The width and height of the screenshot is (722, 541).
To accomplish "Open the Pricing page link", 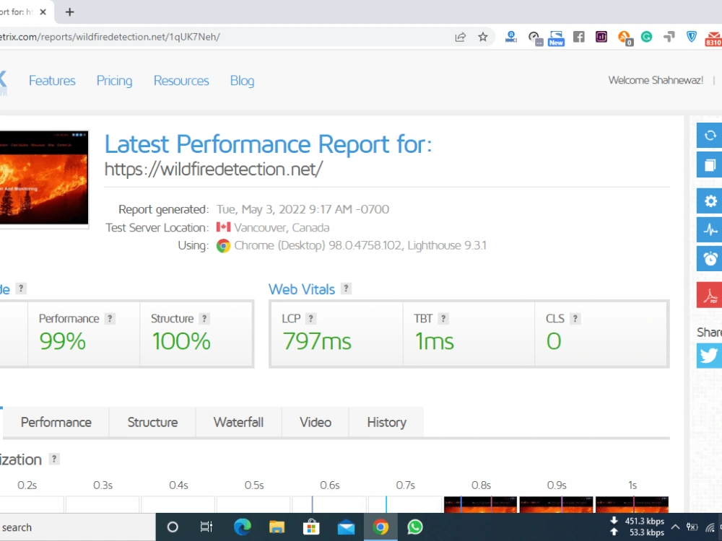I will 114,81.
